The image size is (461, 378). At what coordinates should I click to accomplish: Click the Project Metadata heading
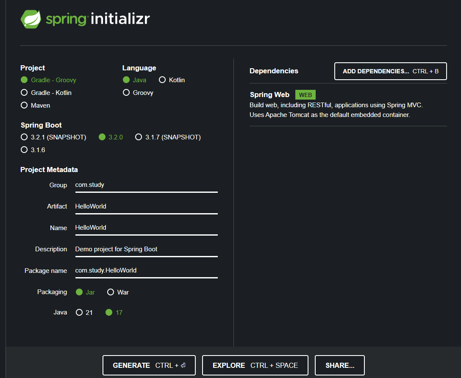coord(49,170)
